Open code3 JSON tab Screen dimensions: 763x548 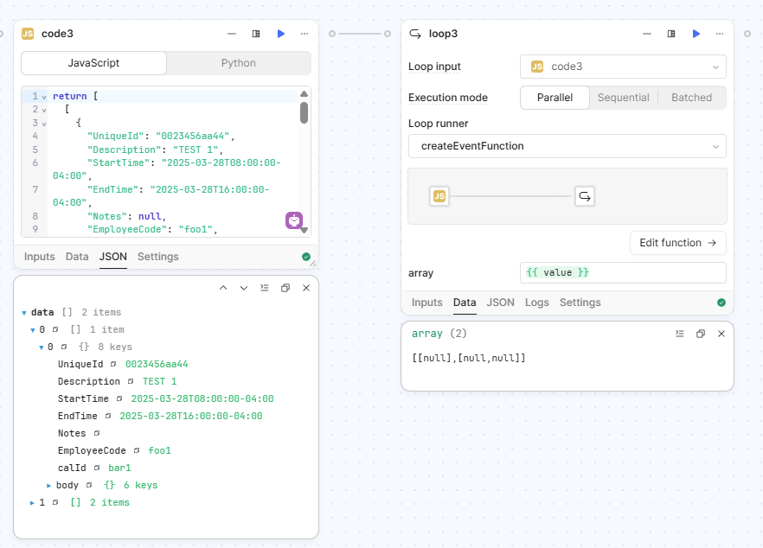point(112,257)
